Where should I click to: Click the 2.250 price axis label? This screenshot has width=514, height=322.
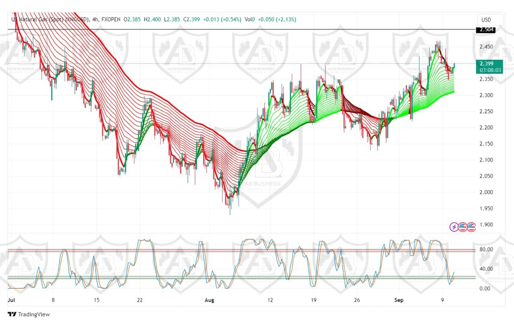487,111
